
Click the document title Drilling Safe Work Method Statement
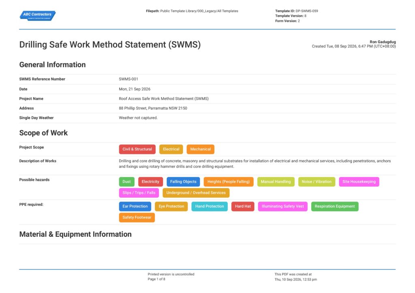pos(110,44)
